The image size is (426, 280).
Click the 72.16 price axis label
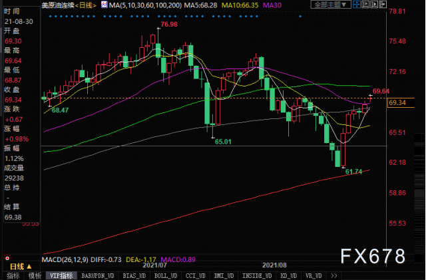pos(397,72)
